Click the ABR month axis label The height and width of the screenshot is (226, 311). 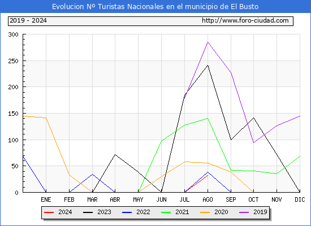[115, 199]
